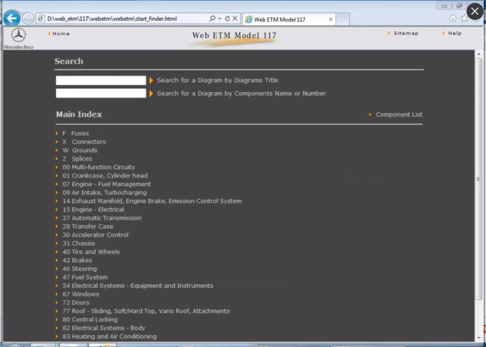486x347 pixels.
Task: Click the address bar URL text
Action: [x=112, y=18]
